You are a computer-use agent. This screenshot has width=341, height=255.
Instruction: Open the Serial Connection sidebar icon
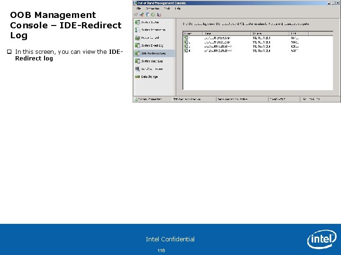(137, 69)
